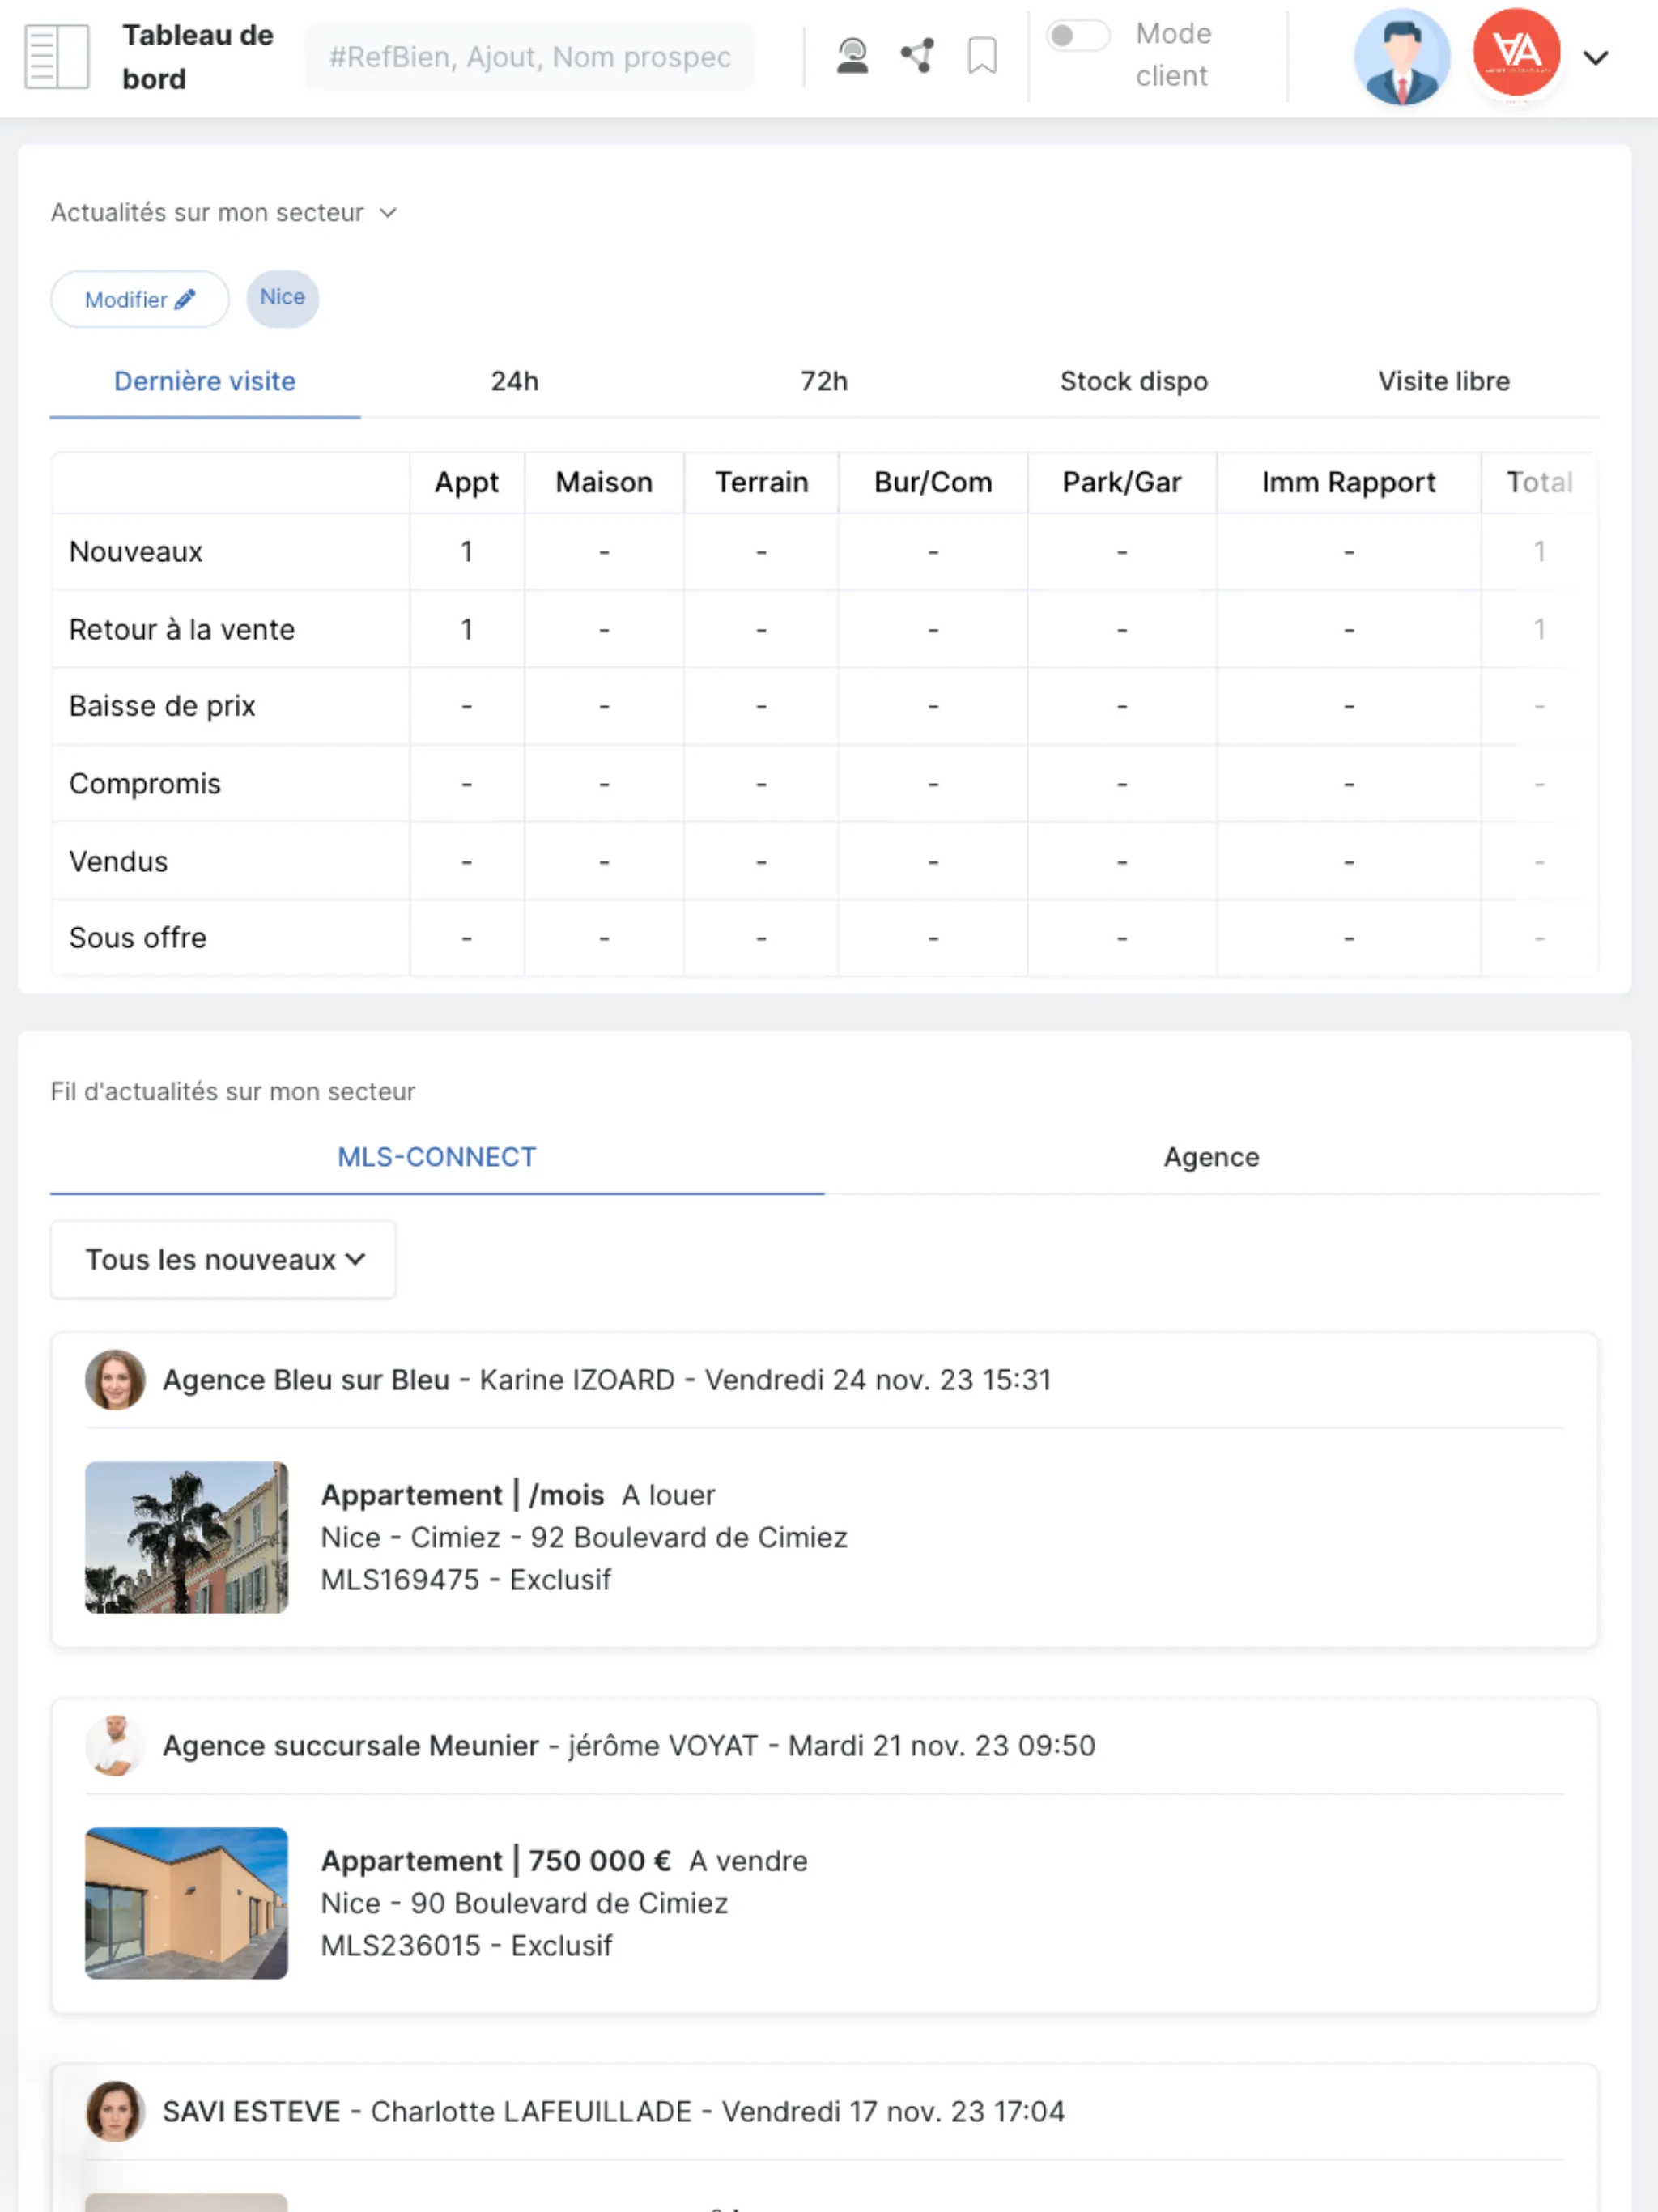Select the MLS-CONNECT feed tab
The image size is (1658, 2212).
tap(437, 1158)
